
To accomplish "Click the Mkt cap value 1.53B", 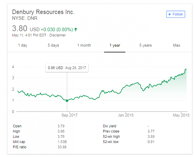I will click(x=62, y=142).
